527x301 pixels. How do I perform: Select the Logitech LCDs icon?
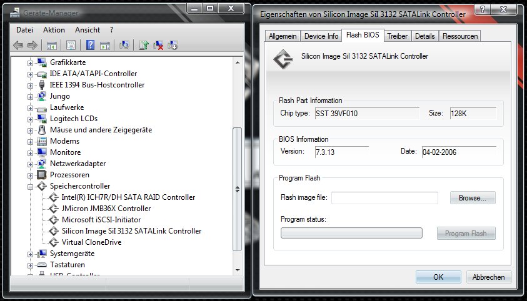pyautogui.click(x=42, y=119)
